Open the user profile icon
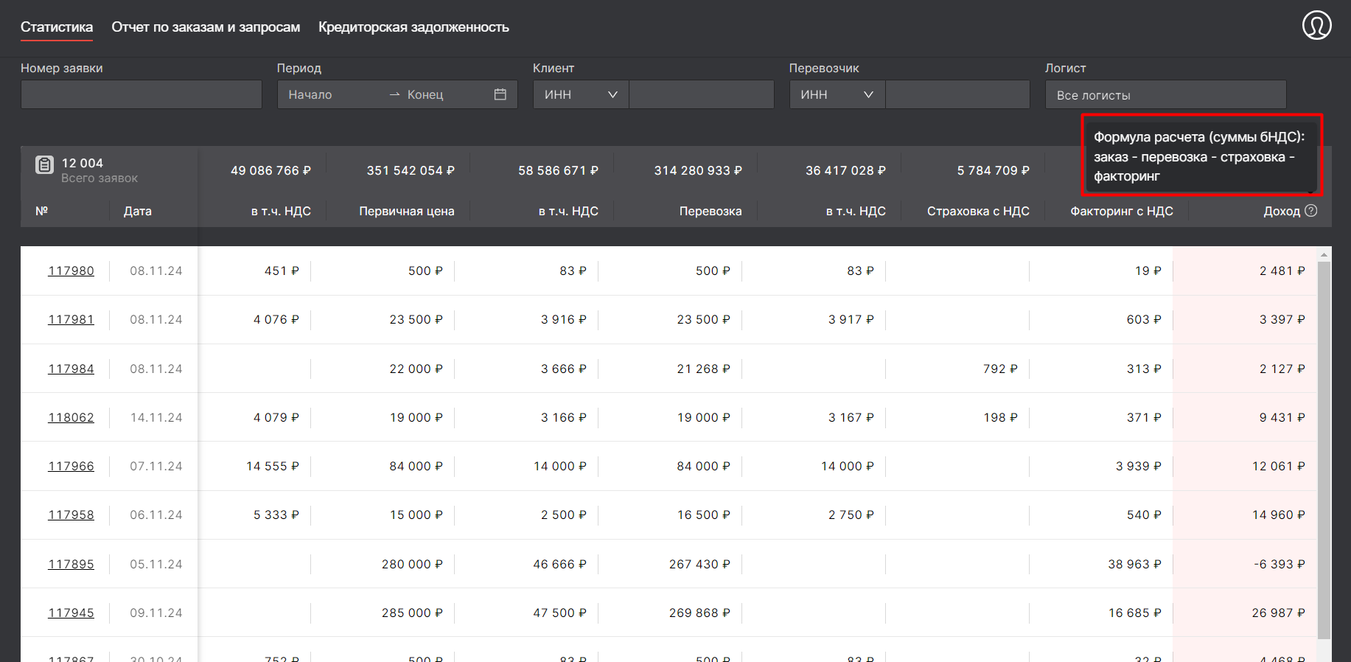Viewport: 1351px width, 662px height. pos(1316,25)
